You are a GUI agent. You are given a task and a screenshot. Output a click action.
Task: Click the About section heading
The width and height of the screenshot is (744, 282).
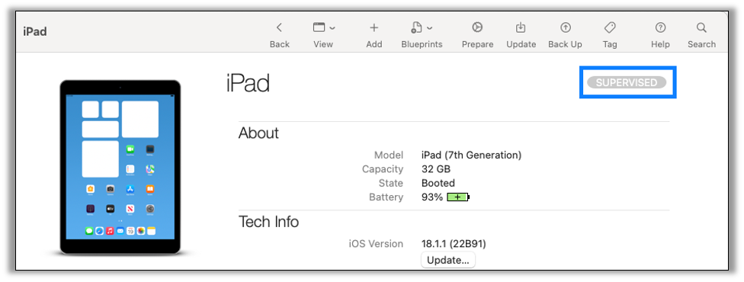click(x=258, y=133)
